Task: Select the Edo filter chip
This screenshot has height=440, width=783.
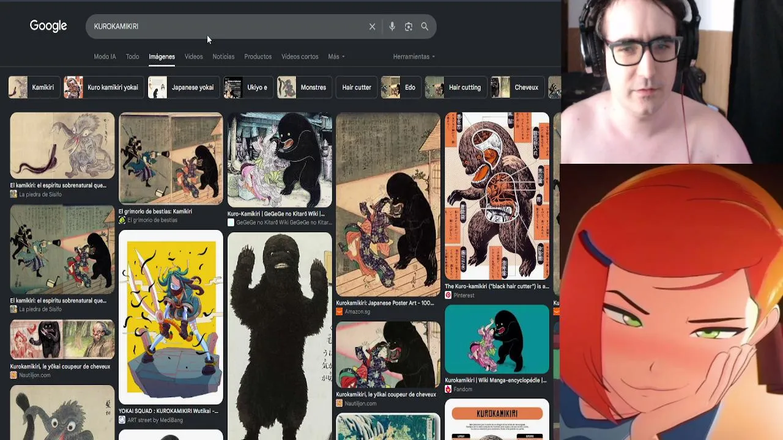Action: point(401,87)
